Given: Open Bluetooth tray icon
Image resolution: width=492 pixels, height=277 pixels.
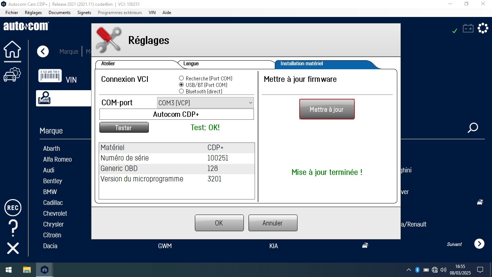Looking at the screenshot, I should 417,270.
